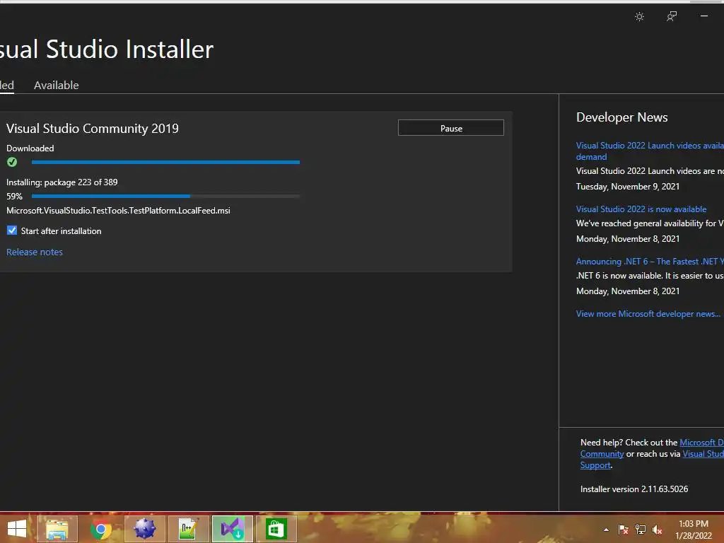Click the Action Center flag tray icon
The image size is (724, 543).
pyautogui.click(x=623, y=530)
